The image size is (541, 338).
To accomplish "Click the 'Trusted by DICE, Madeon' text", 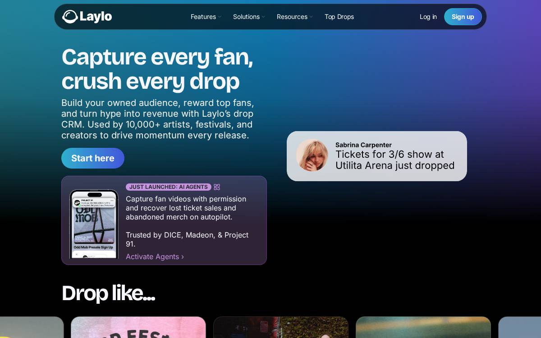I will click(x=187, y=239).
